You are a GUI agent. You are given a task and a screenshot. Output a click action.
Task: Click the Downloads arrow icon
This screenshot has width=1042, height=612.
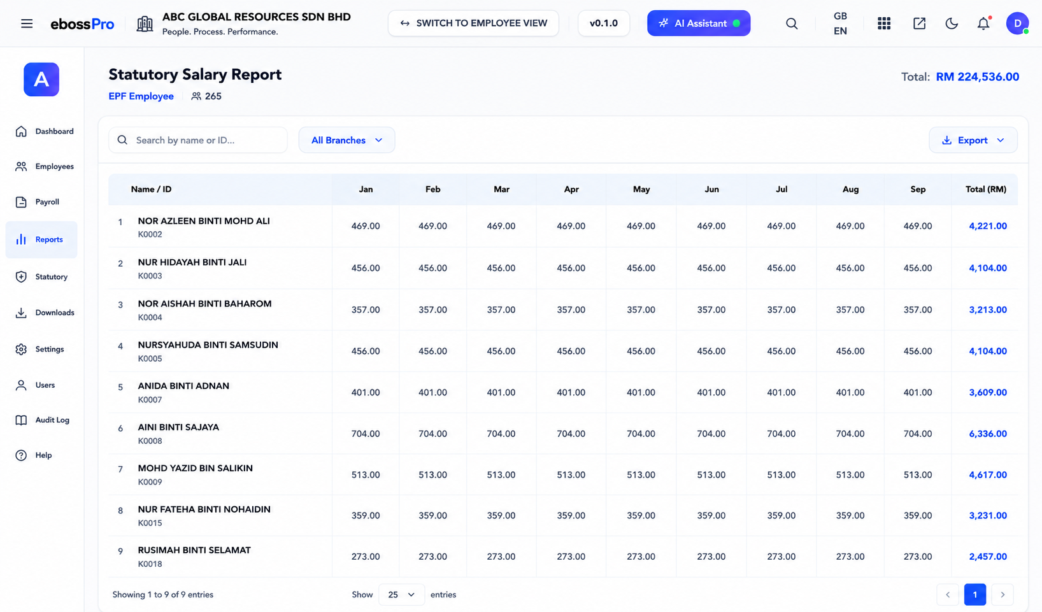21,313
